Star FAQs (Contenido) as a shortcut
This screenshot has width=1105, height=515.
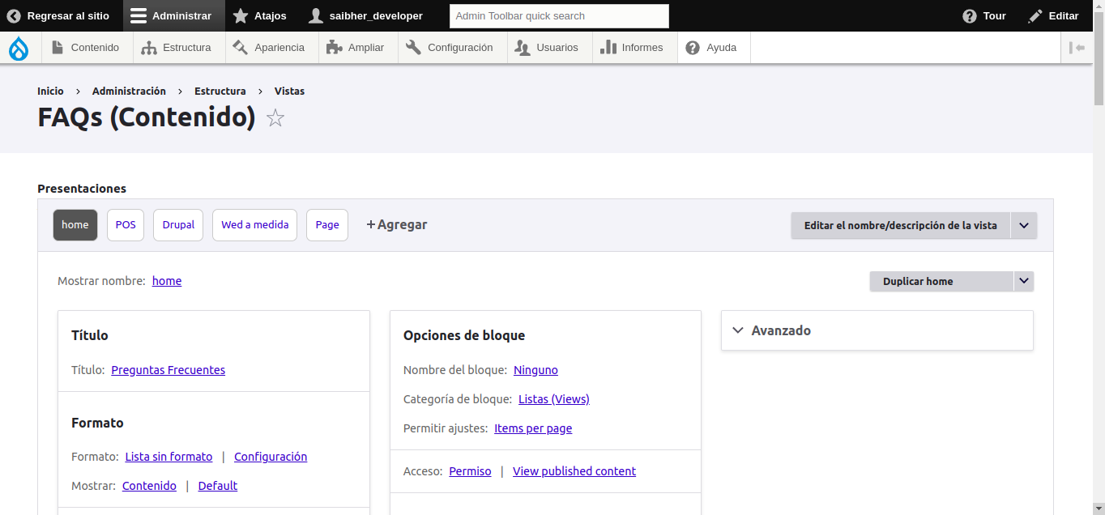[275, 118]
